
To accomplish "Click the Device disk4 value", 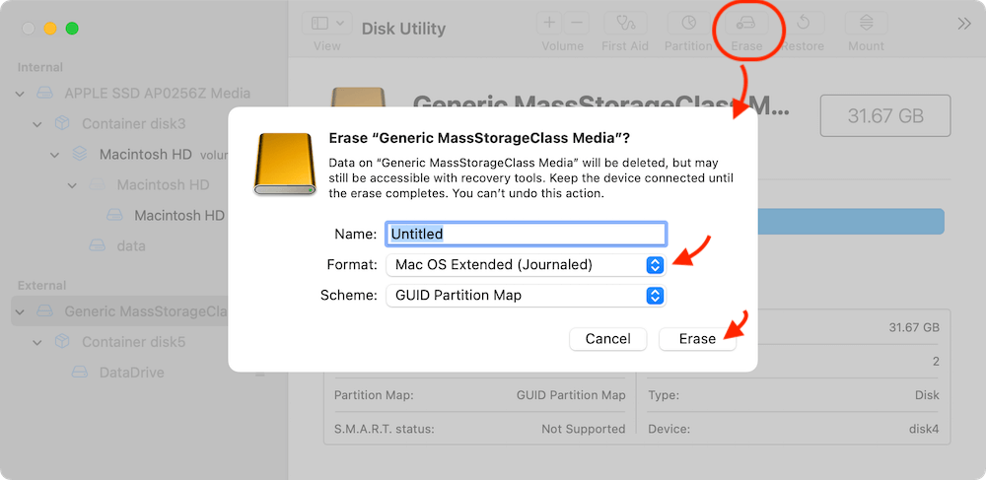I will (924, 429).
